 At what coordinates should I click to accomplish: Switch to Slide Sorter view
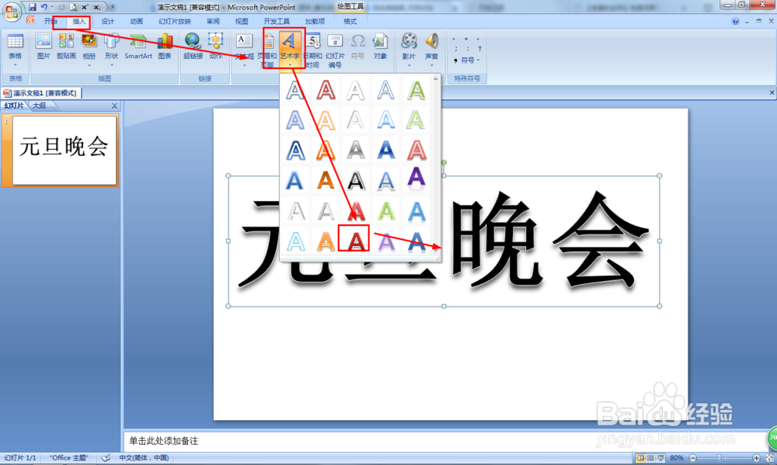pyautogui.click(x=650, y=458)
